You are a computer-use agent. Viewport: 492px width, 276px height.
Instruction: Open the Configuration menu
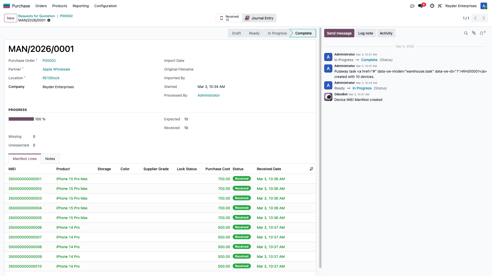(x=106, y=6)
